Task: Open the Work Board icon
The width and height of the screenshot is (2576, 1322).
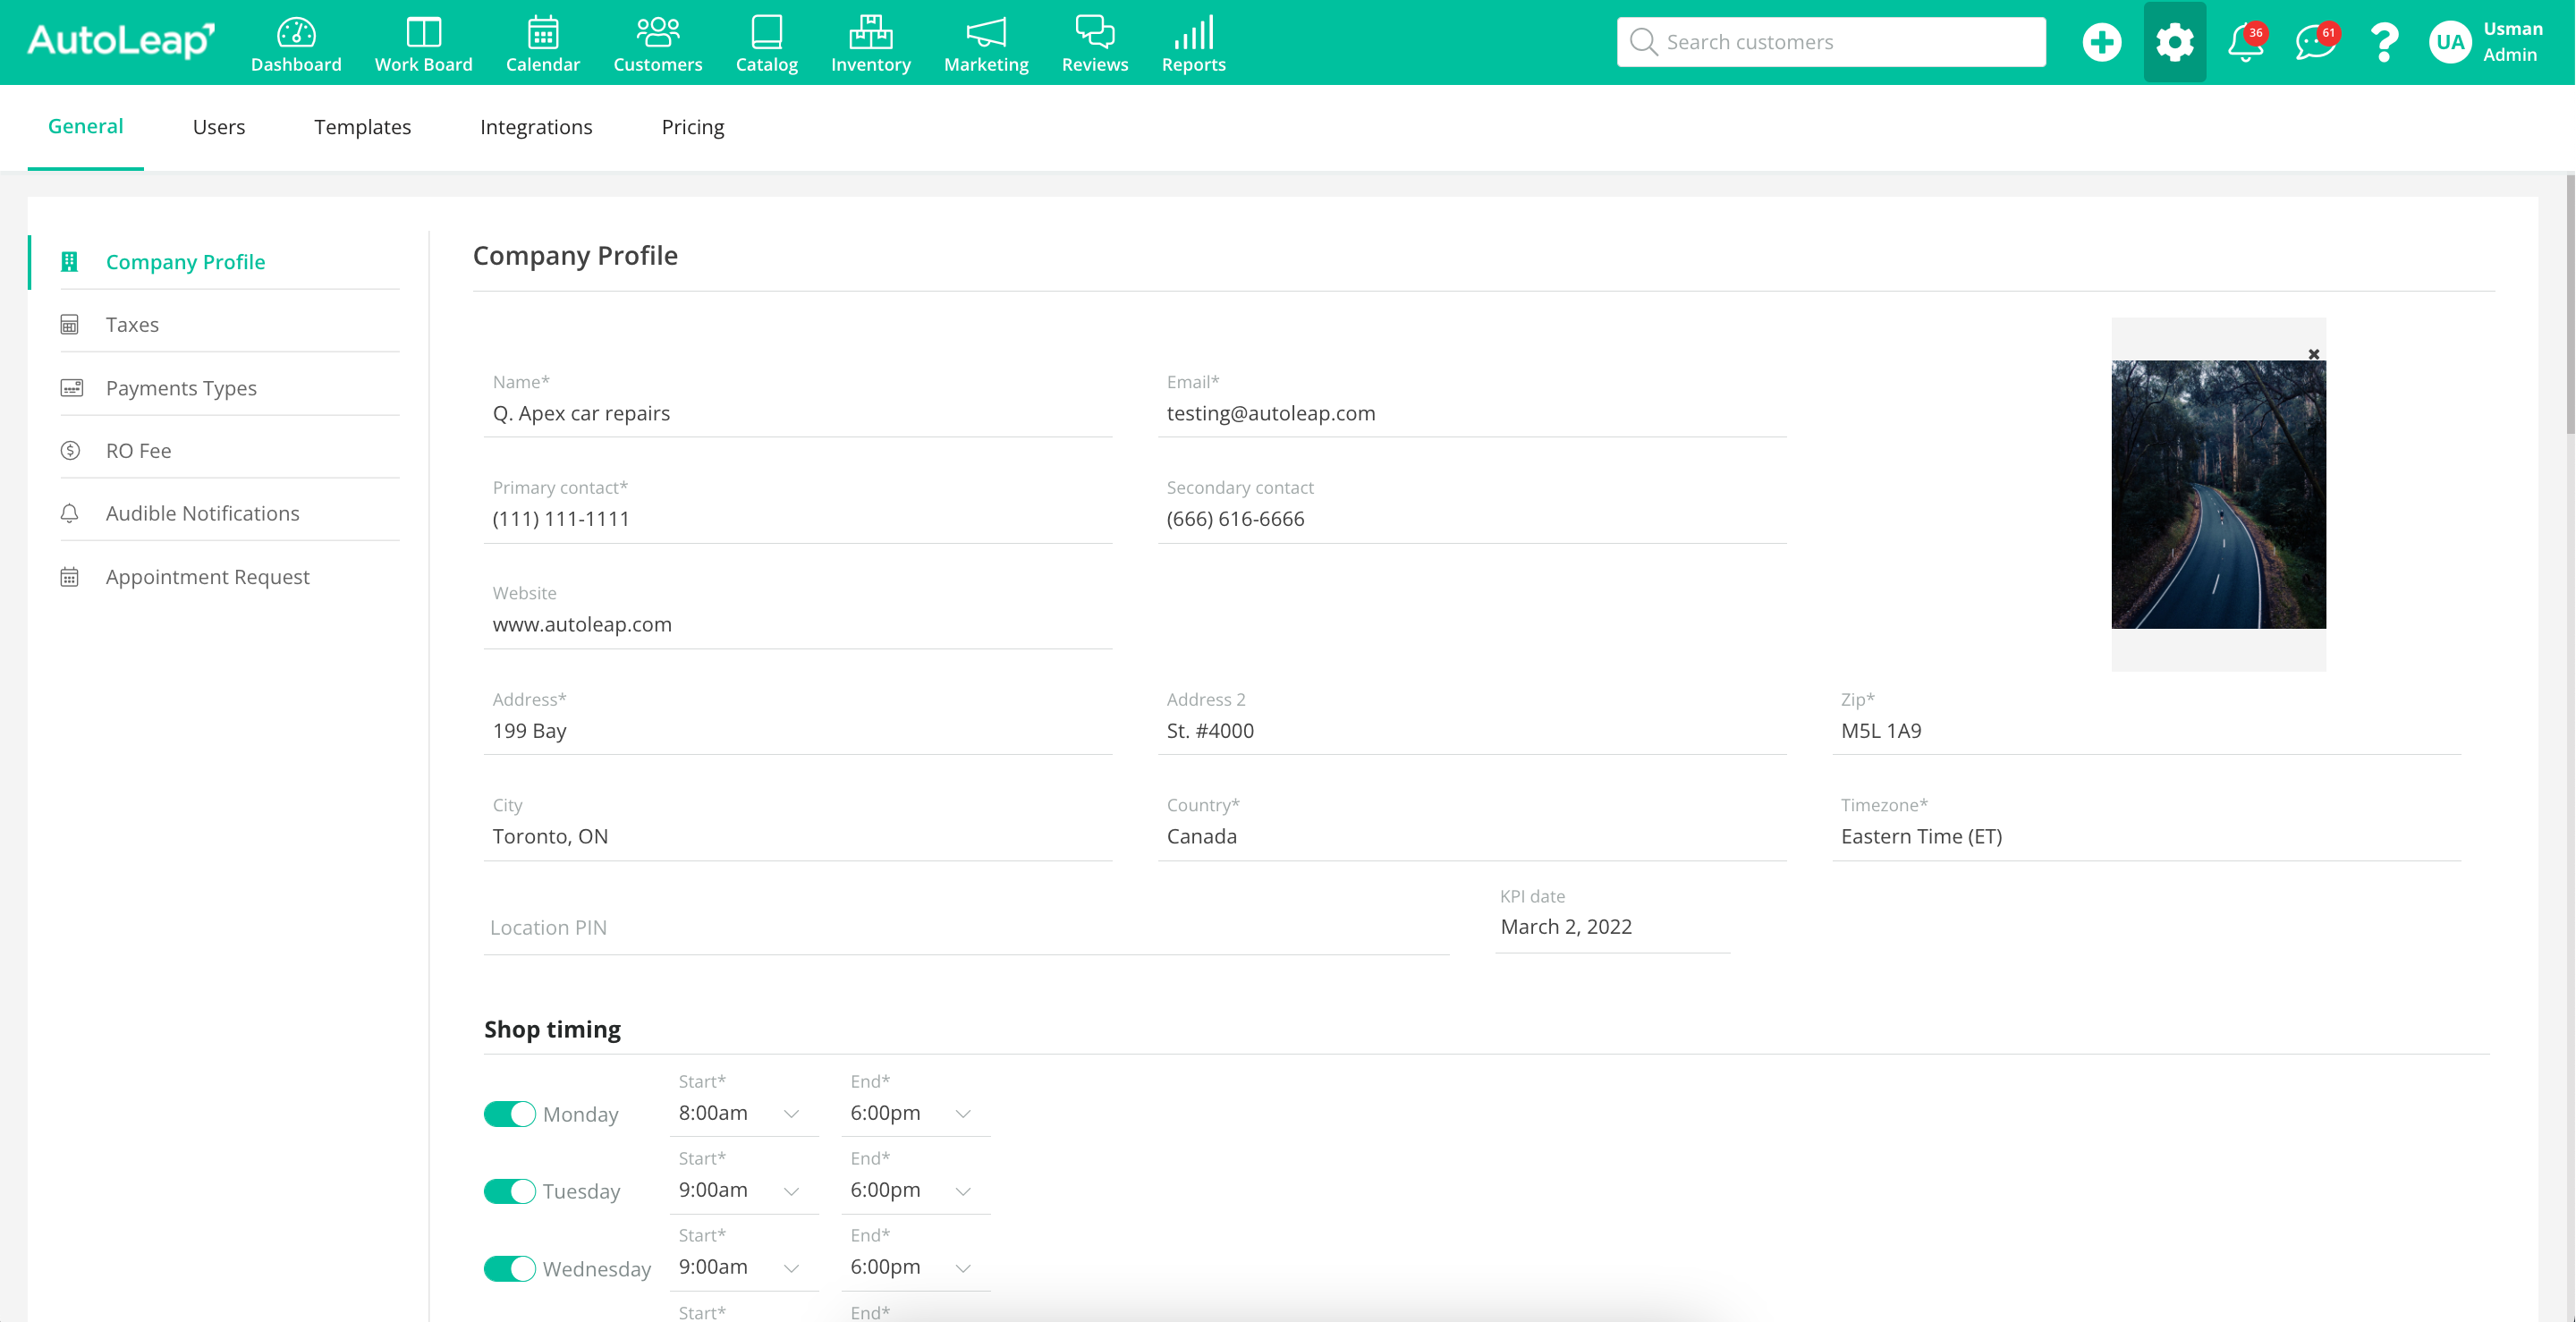Action: 423,33
